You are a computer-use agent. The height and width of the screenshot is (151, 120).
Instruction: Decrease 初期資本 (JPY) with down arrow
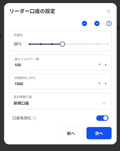point(100,83)
